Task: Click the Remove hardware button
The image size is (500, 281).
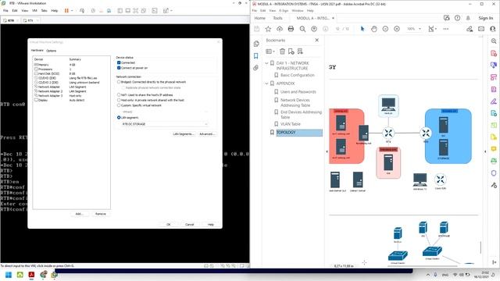Action: [x=101, y=214]
